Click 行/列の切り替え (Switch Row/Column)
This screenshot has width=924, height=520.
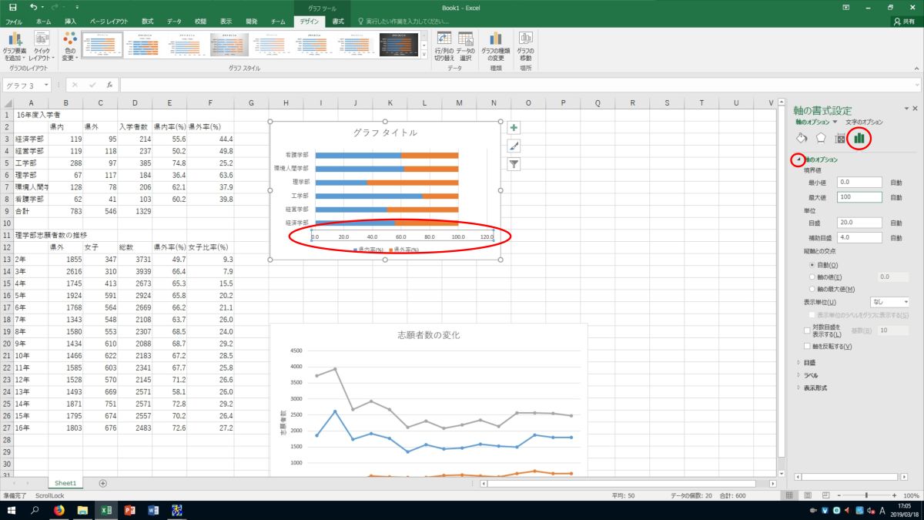(x=444, y=46)
